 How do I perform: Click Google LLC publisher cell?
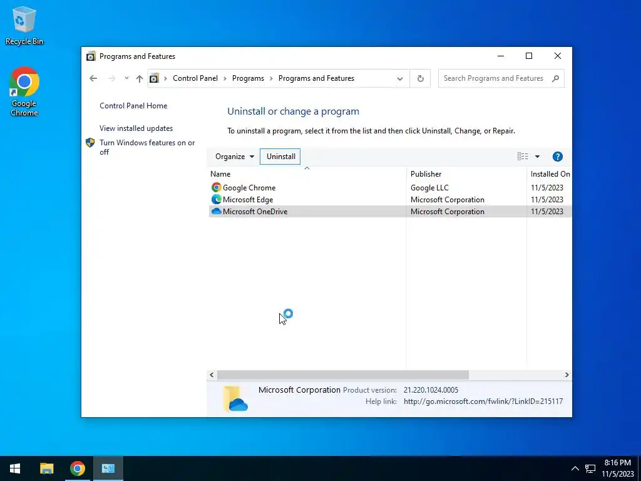pos(429,188)
